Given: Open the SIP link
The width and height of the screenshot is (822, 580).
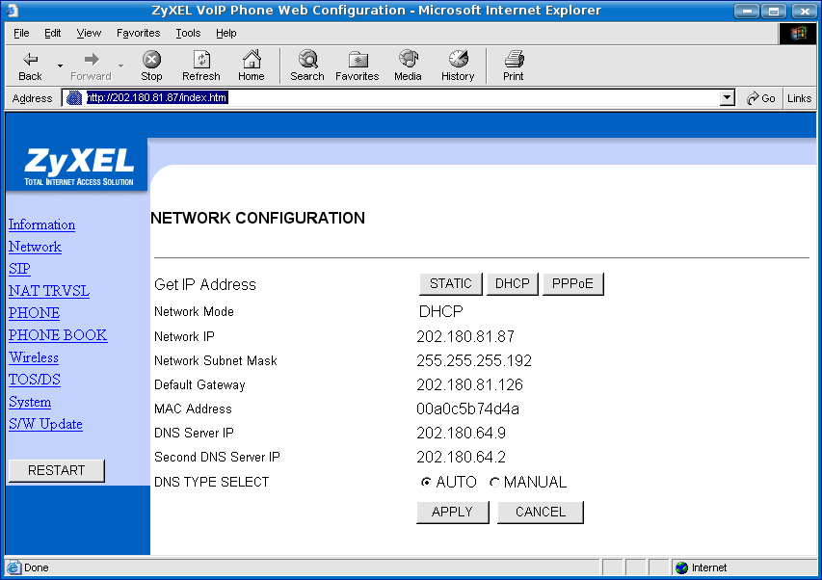Looking at the screenshot, I should pyautogui.click(x=19, y=269).
